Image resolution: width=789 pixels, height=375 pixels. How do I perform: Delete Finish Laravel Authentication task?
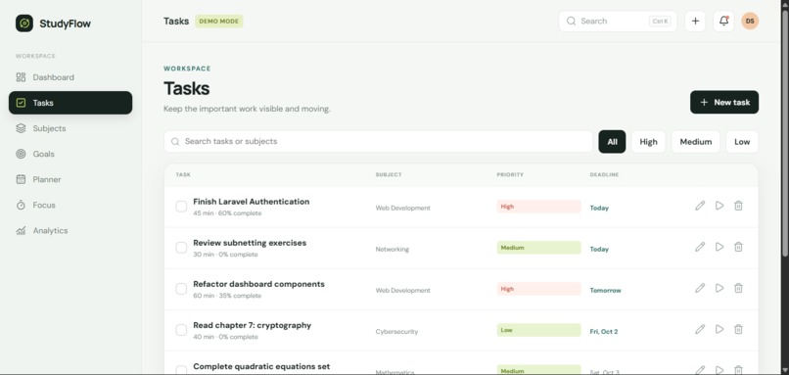pos(738,206)
